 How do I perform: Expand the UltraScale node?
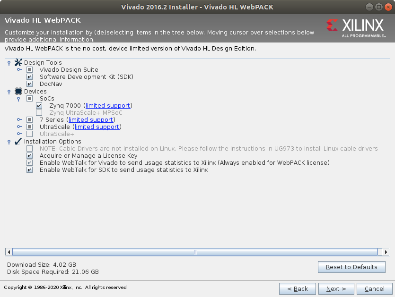[x=19, y=127]
